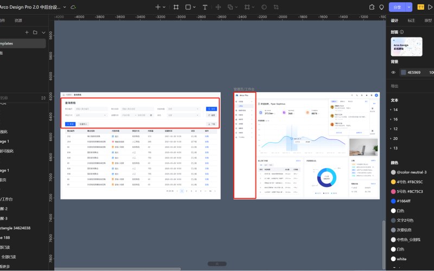The image size is (434, 271).
Task: Select the Frame tool
Action: [176, 7]
